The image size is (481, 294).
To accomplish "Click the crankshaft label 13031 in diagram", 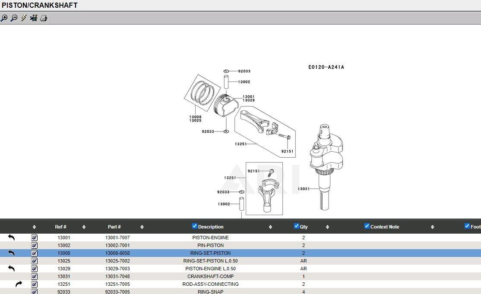I will coord(304,189).
